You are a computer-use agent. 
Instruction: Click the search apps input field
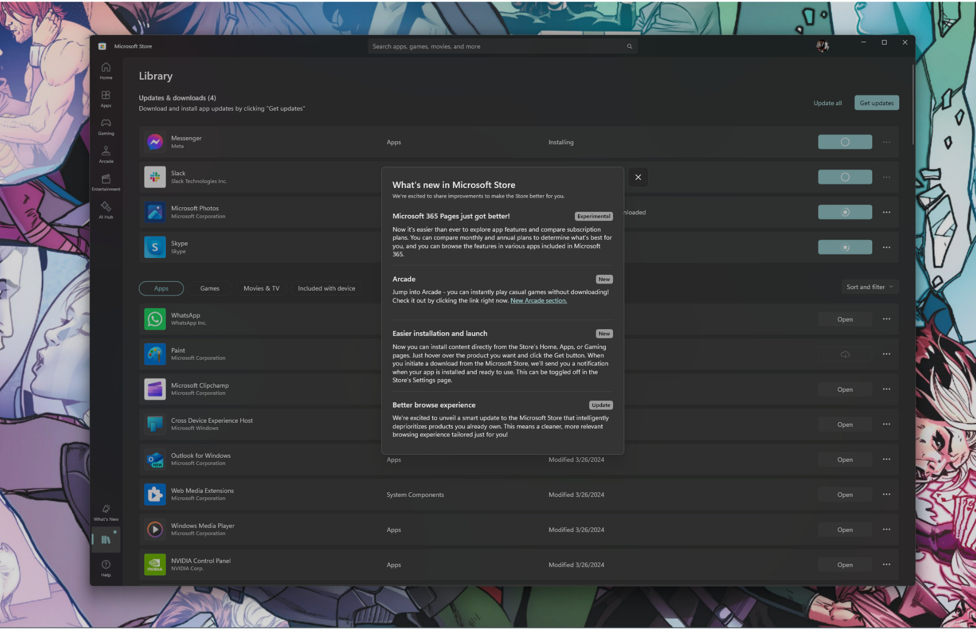502,46
